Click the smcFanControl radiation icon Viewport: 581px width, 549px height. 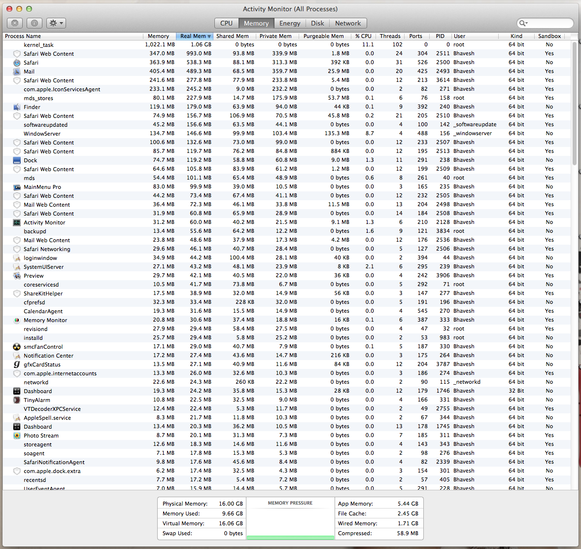click(17, 347)
